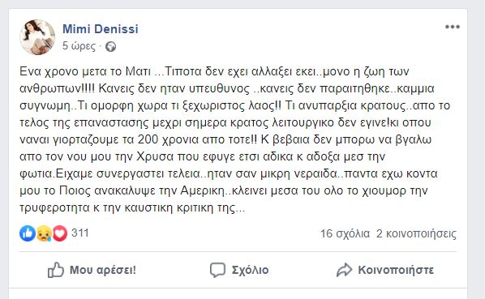The image size is (485, 299).
Task: Open the '2 κοινοποιήσεις' shares list
Action: point(416,233)
